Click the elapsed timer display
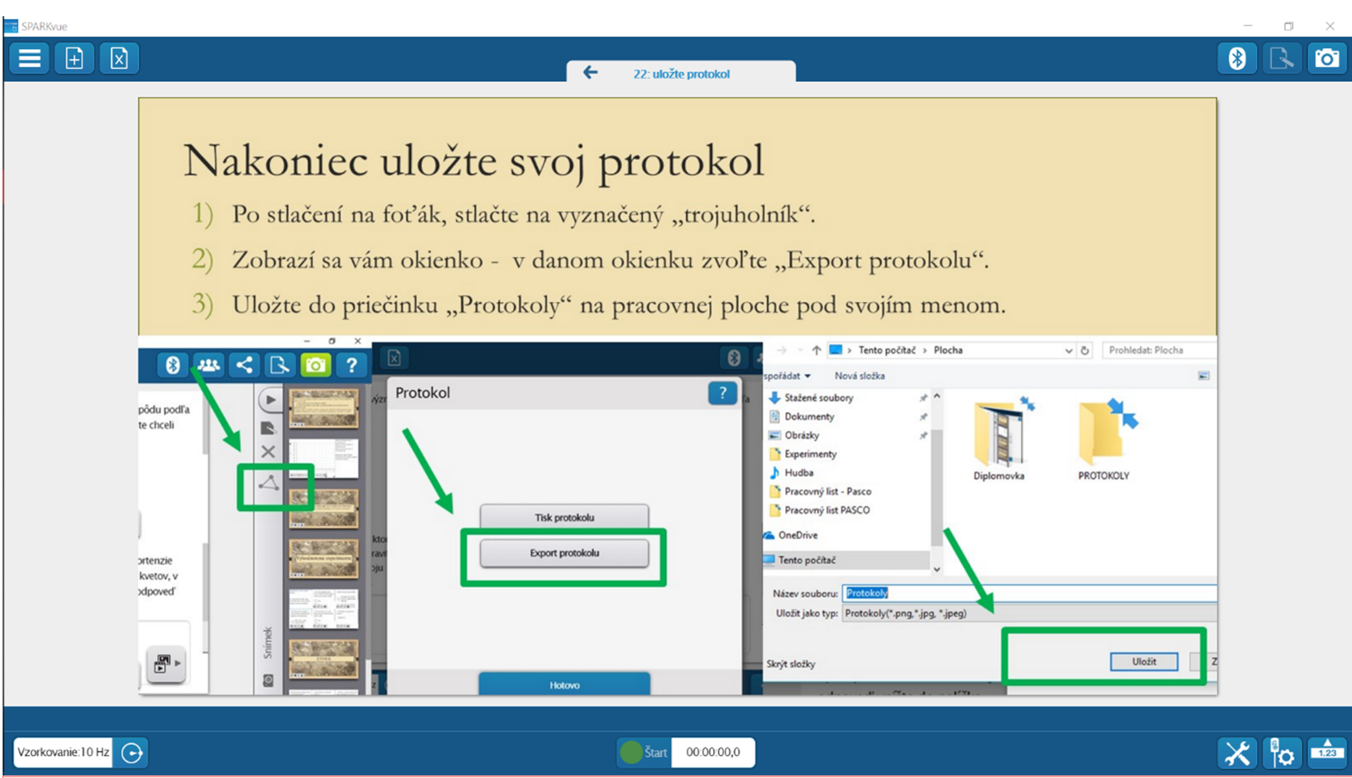1352x778 pixels. coord(712,752)
